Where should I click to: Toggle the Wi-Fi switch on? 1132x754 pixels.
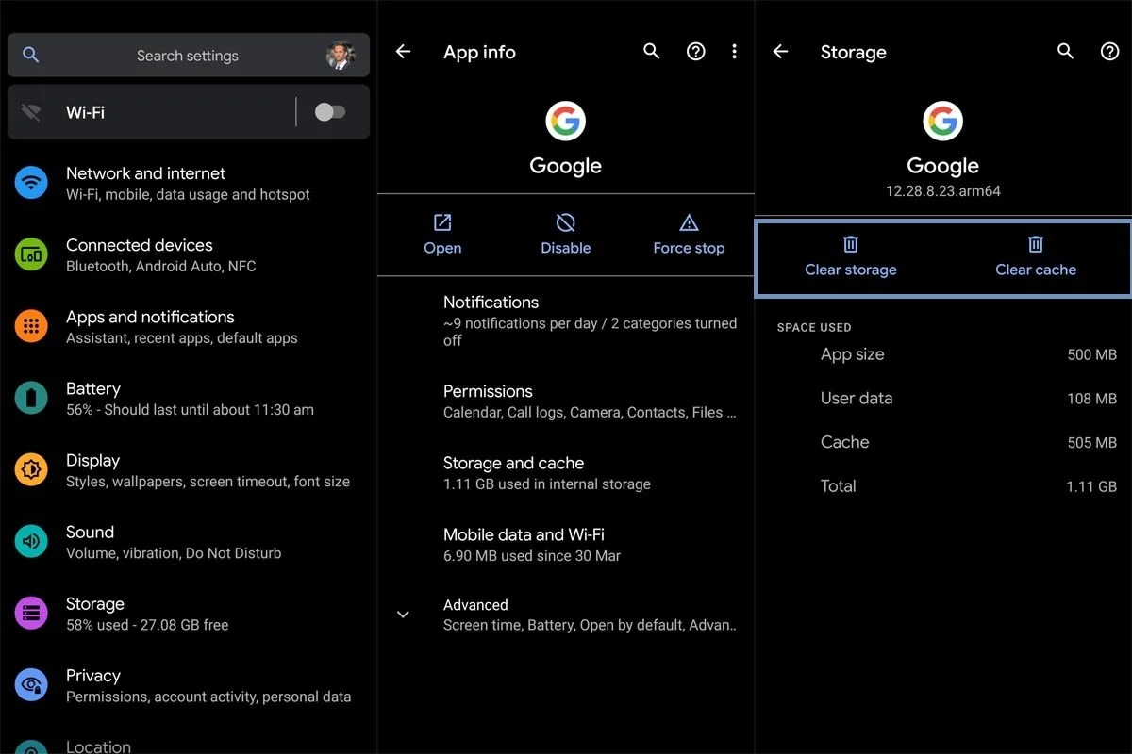click(x=330, y=112)
